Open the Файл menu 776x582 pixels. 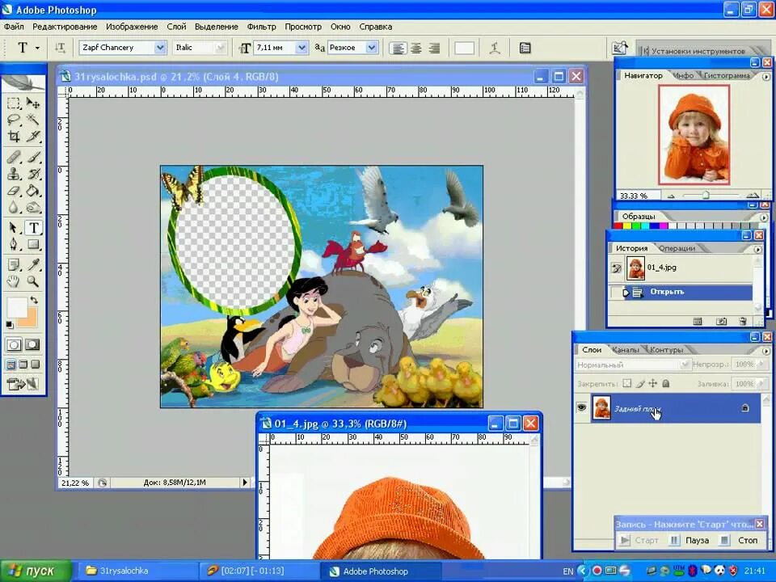click(x=14, y=27)
